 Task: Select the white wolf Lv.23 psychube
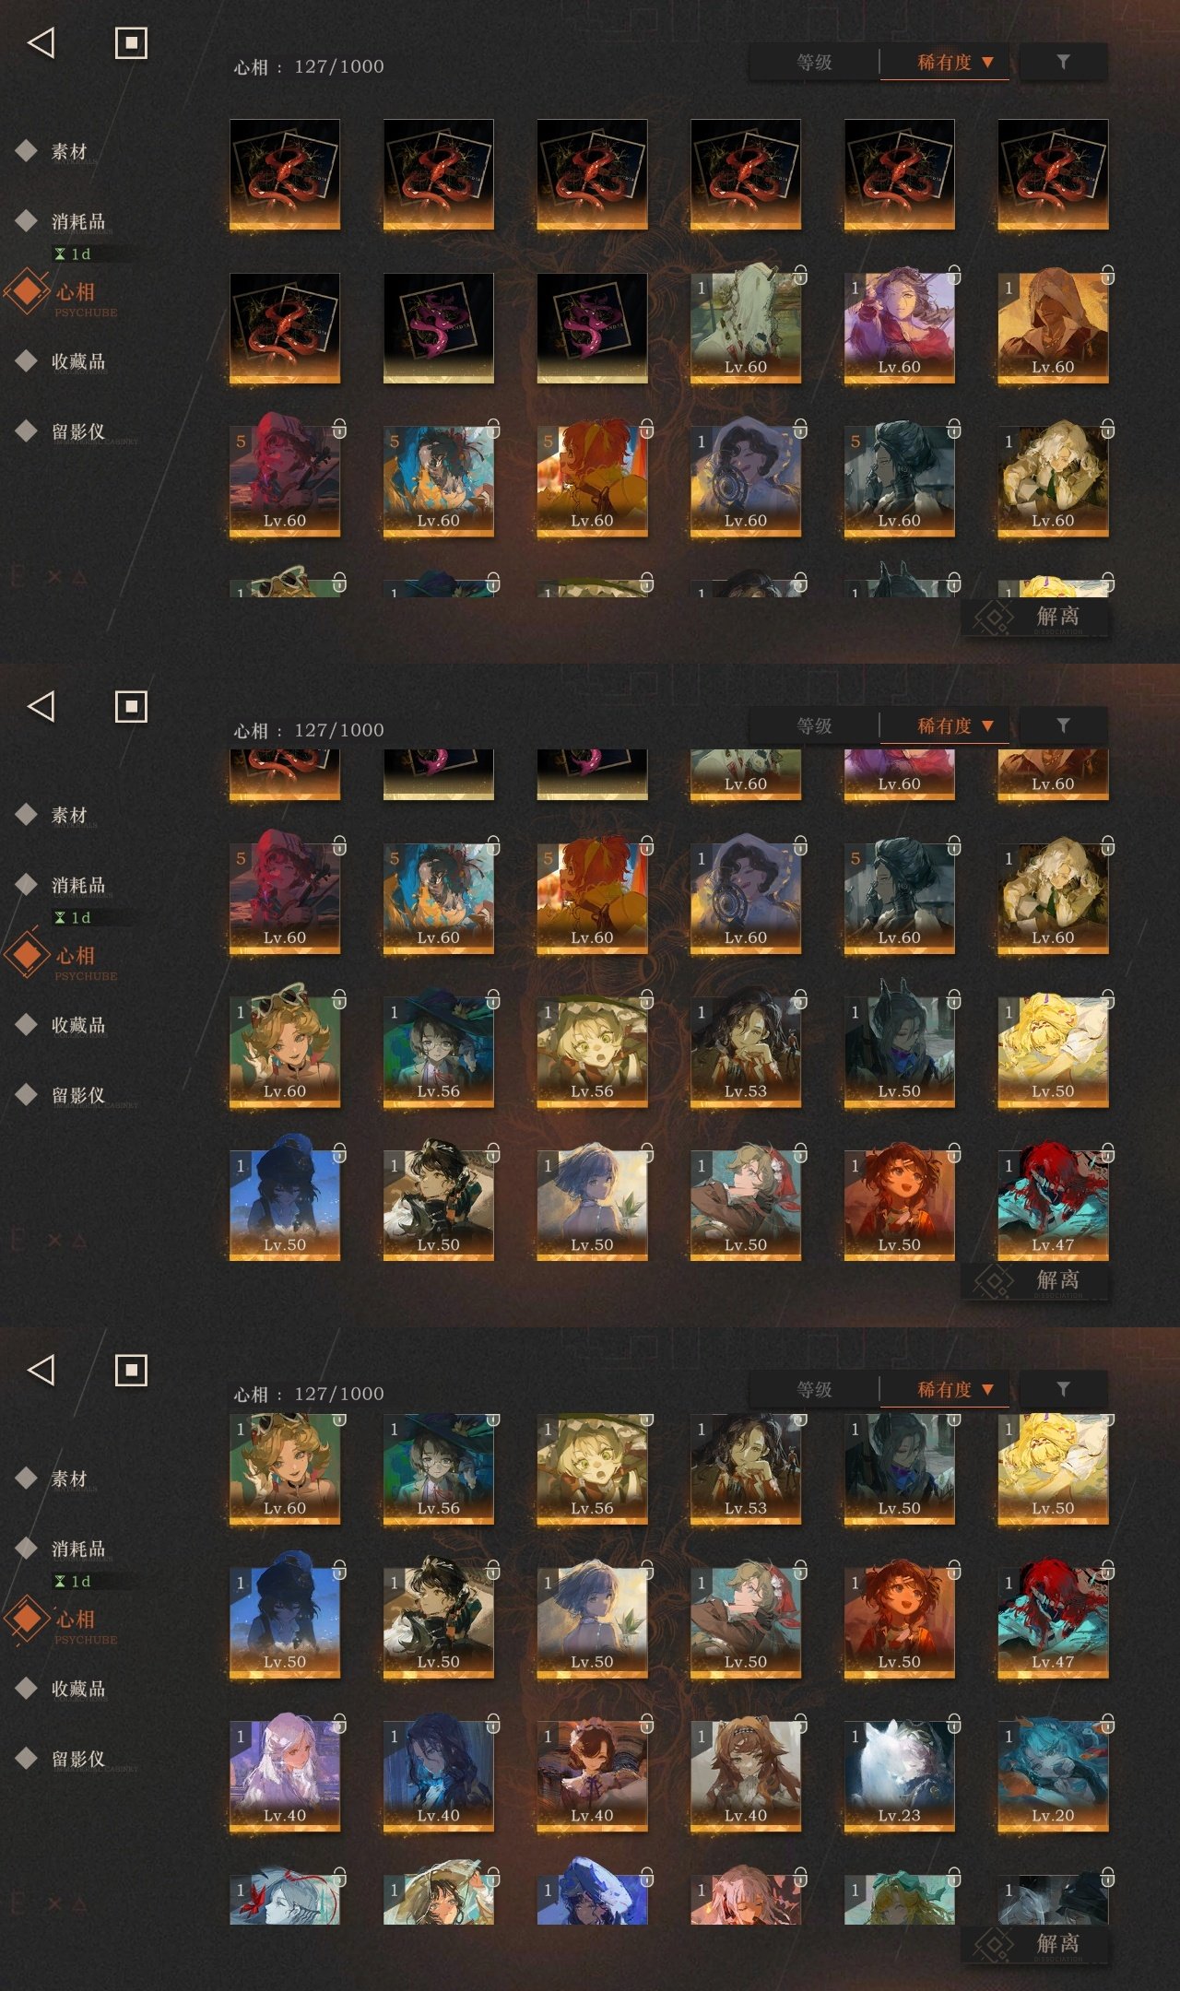point(899,1774)
